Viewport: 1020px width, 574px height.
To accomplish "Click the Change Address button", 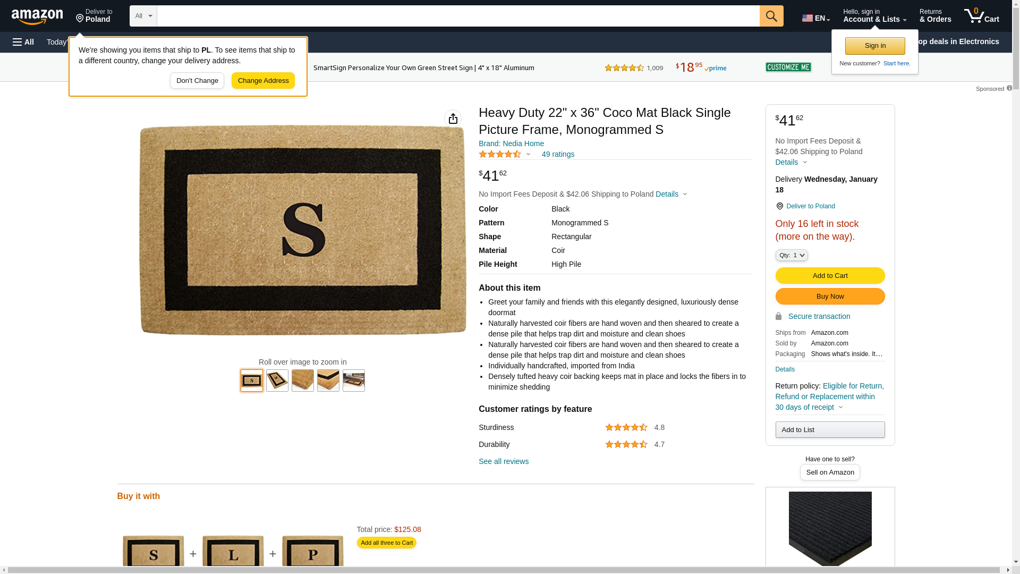I will (263, 81).
